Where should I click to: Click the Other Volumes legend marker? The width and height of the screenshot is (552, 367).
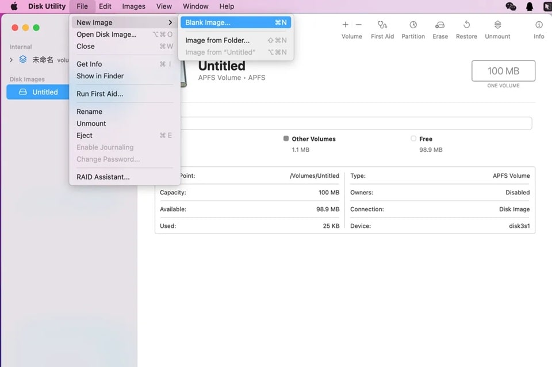286,139
